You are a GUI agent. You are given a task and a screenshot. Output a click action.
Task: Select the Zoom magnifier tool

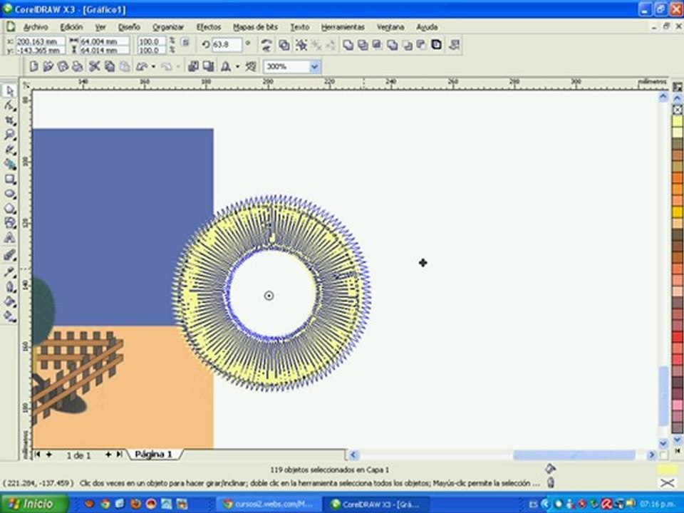[9, 135]
